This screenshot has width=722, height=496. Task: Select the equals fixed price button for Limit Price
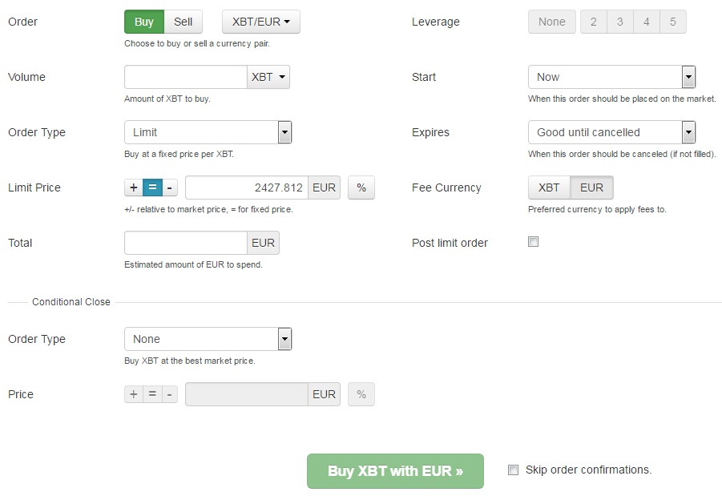pyautogui.click(x=152, y=188)
